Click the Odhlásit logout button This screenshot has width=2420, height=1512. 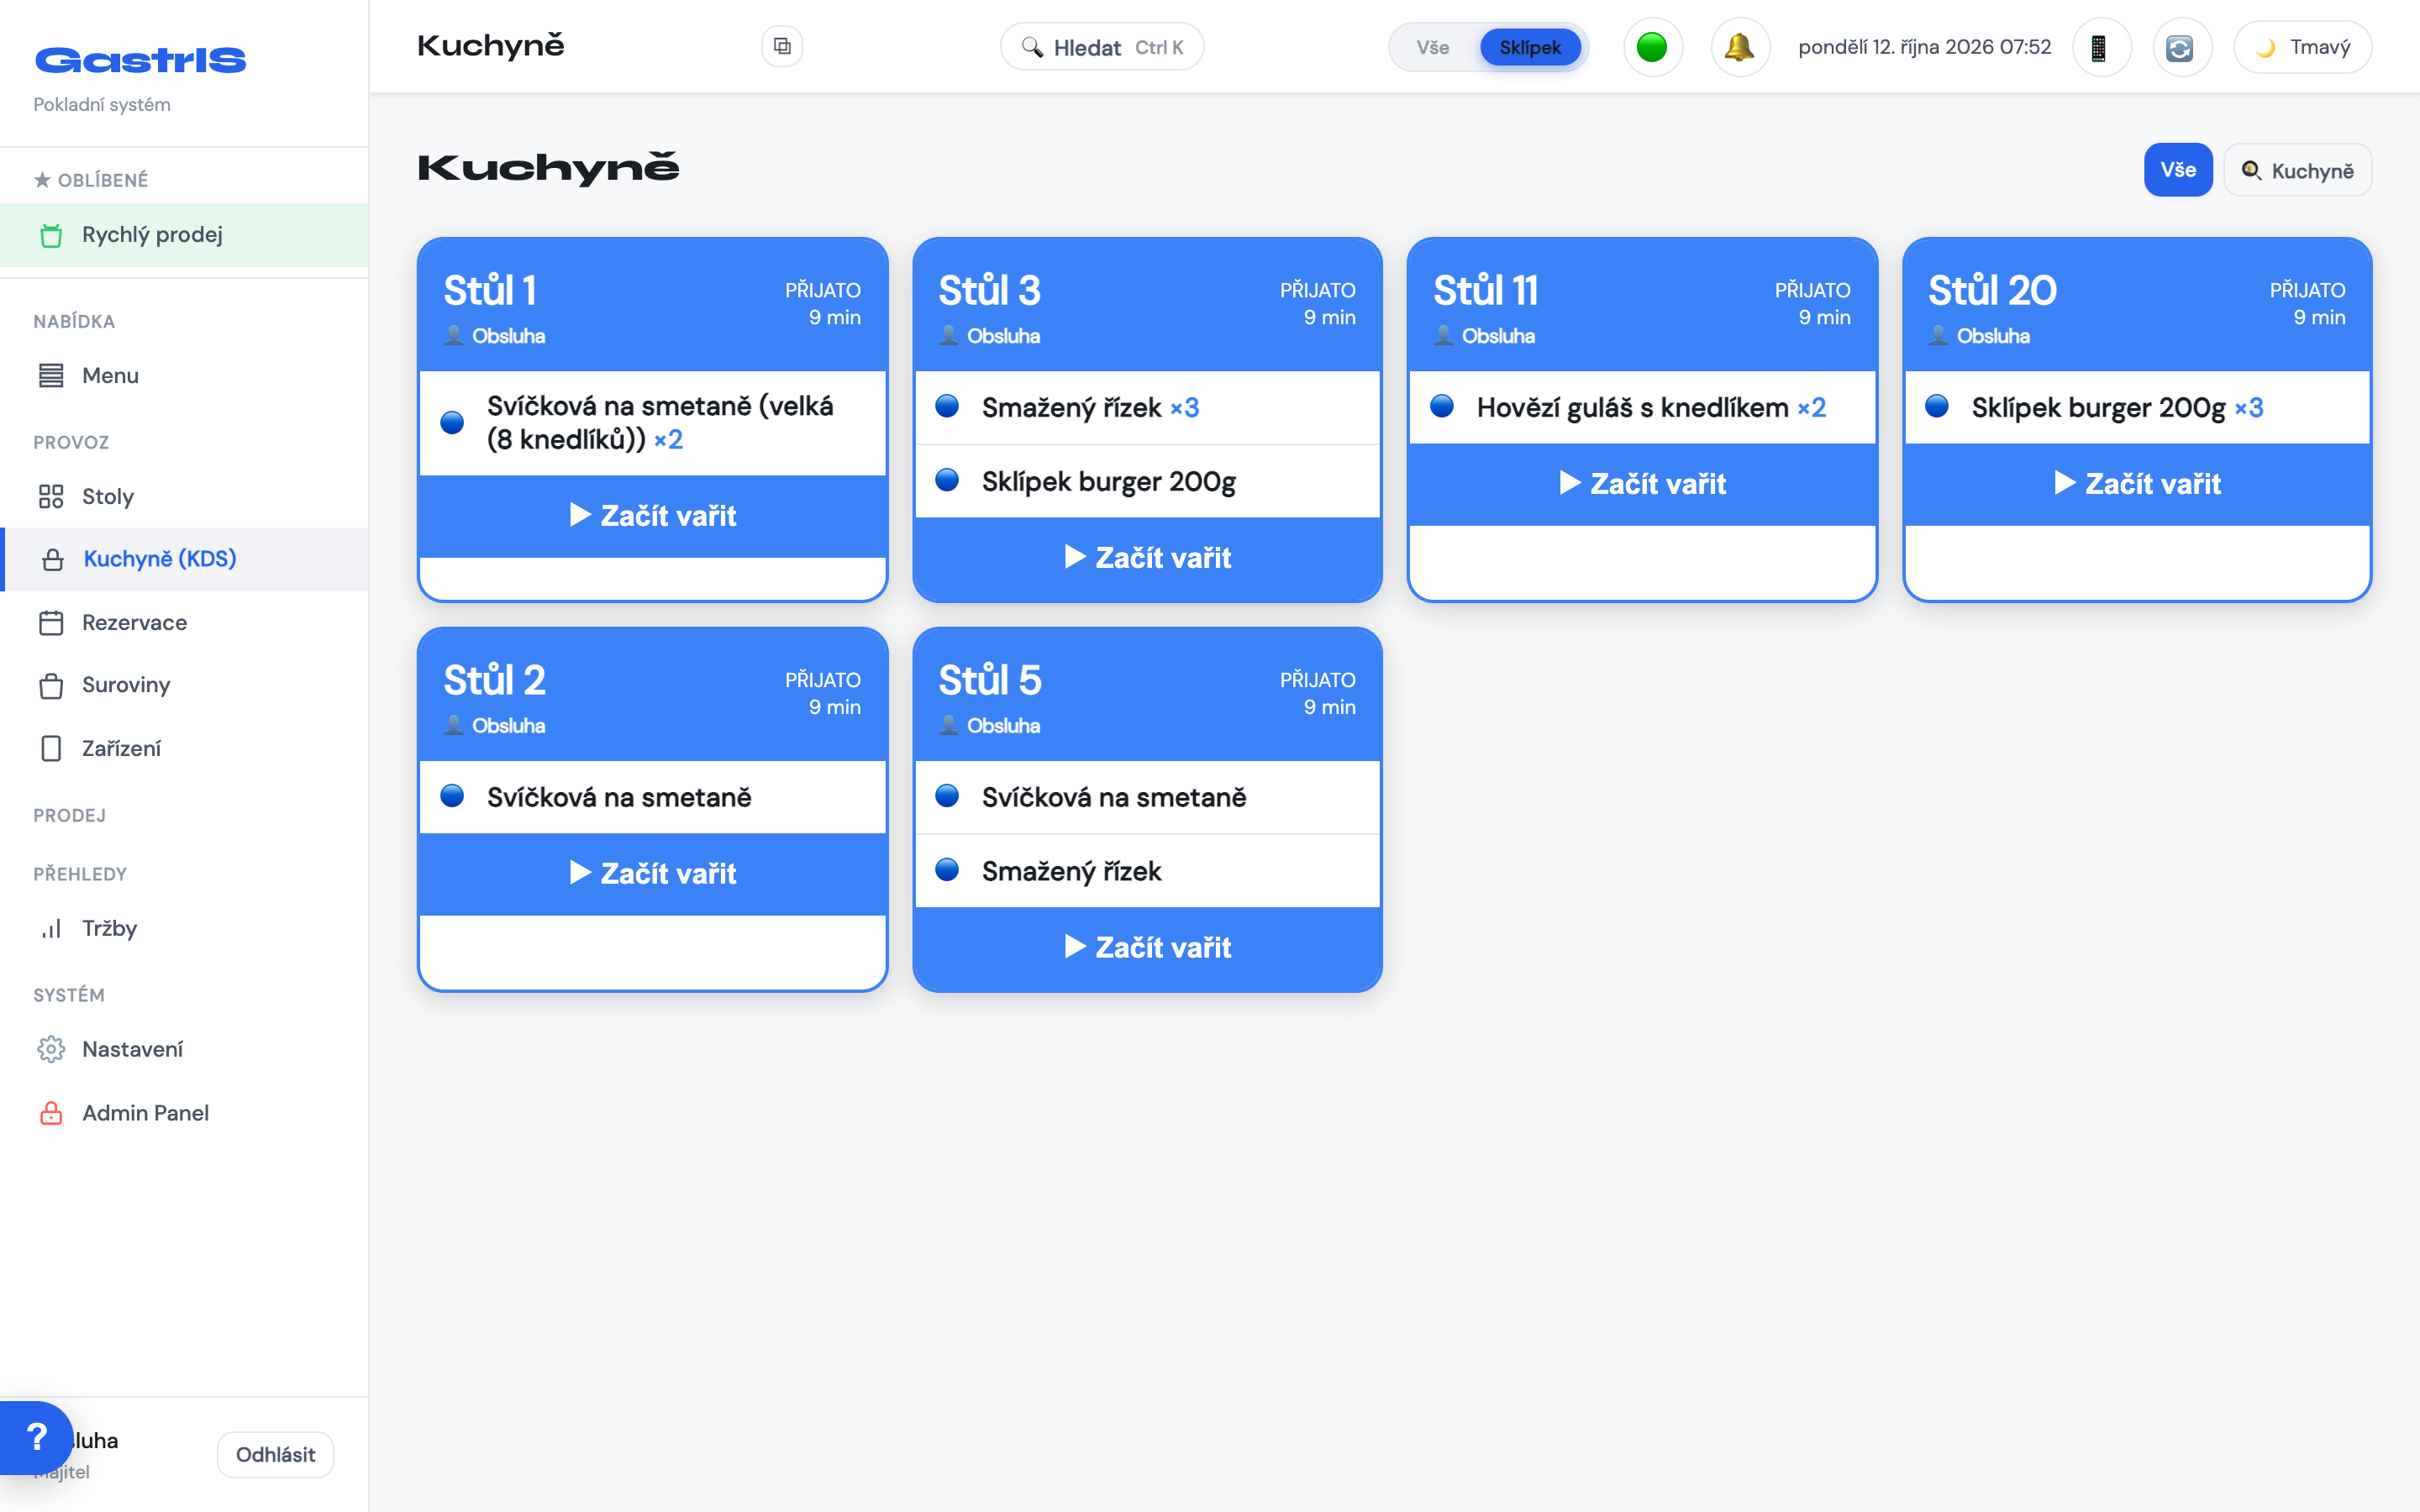[275, 1455]
